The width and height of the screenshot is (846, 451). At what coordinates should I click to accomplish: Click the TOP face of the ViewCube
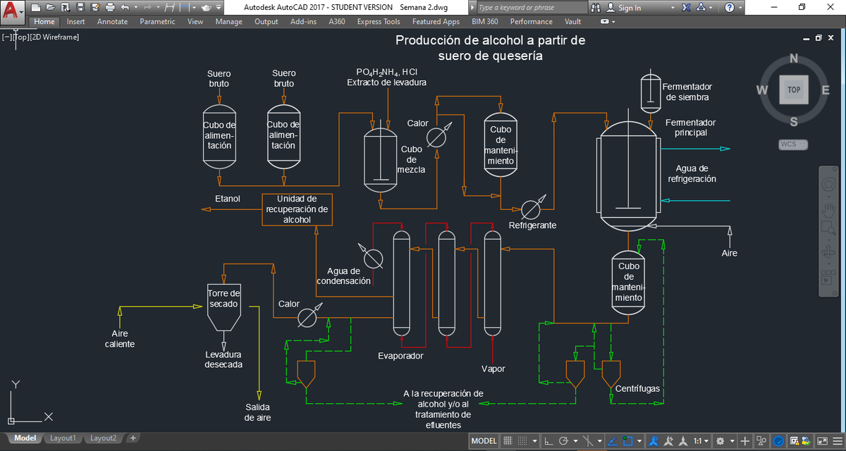[794, 89]
